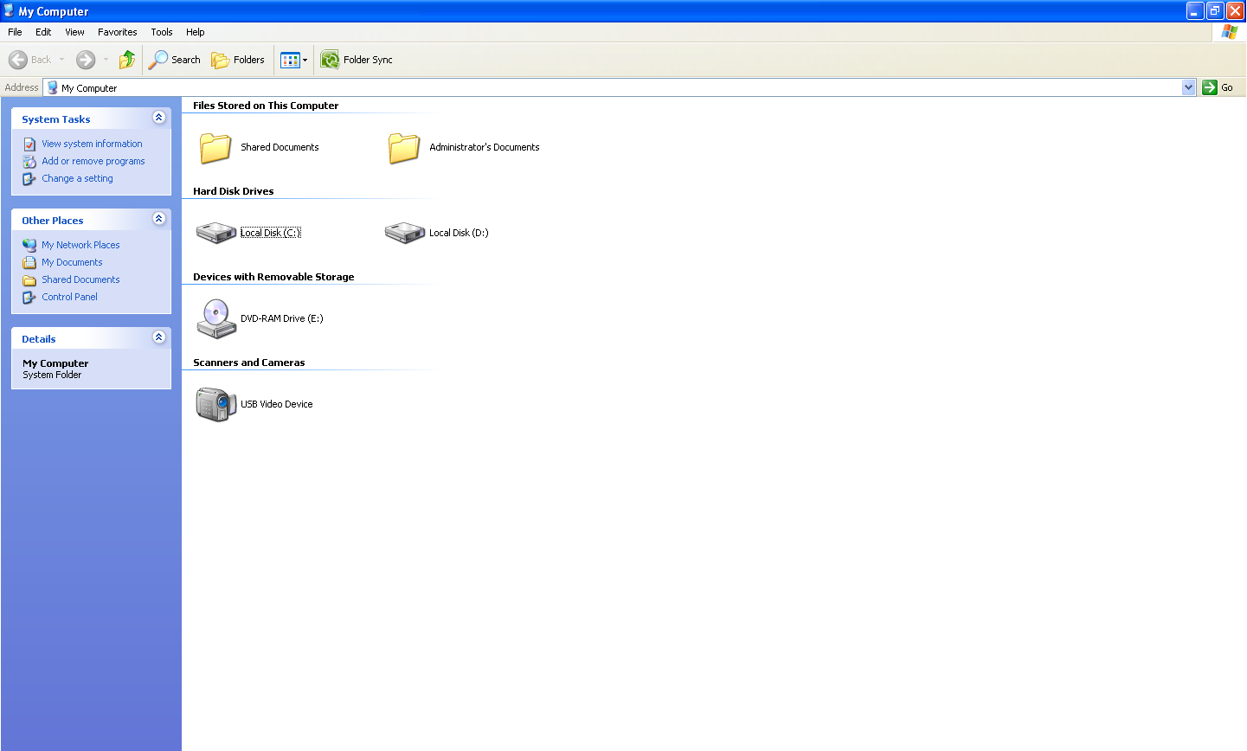Viewport: 1247px width, 751px height.
Task: Select the USB Video Device camera icon
Action: [216, 404]
